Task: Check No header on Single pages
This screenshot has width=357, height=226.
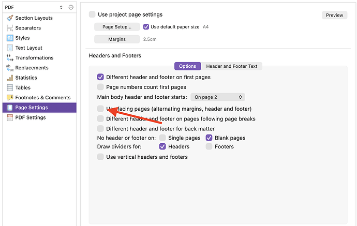Action: (162, 138)
